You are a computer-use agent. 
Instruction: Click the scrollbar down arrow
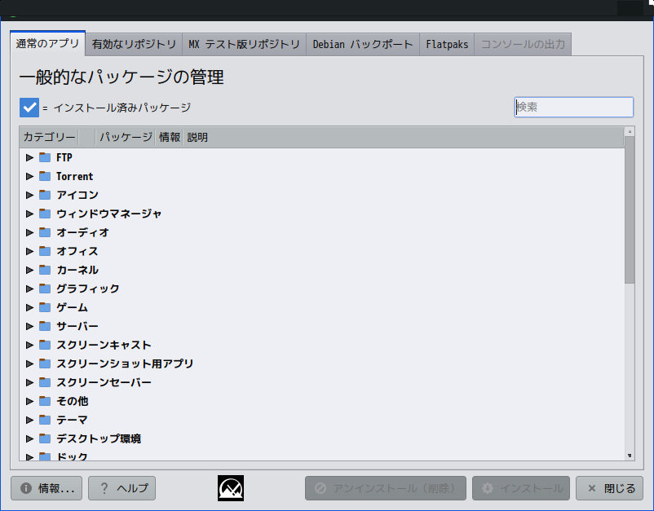click(x=630, y=456)
